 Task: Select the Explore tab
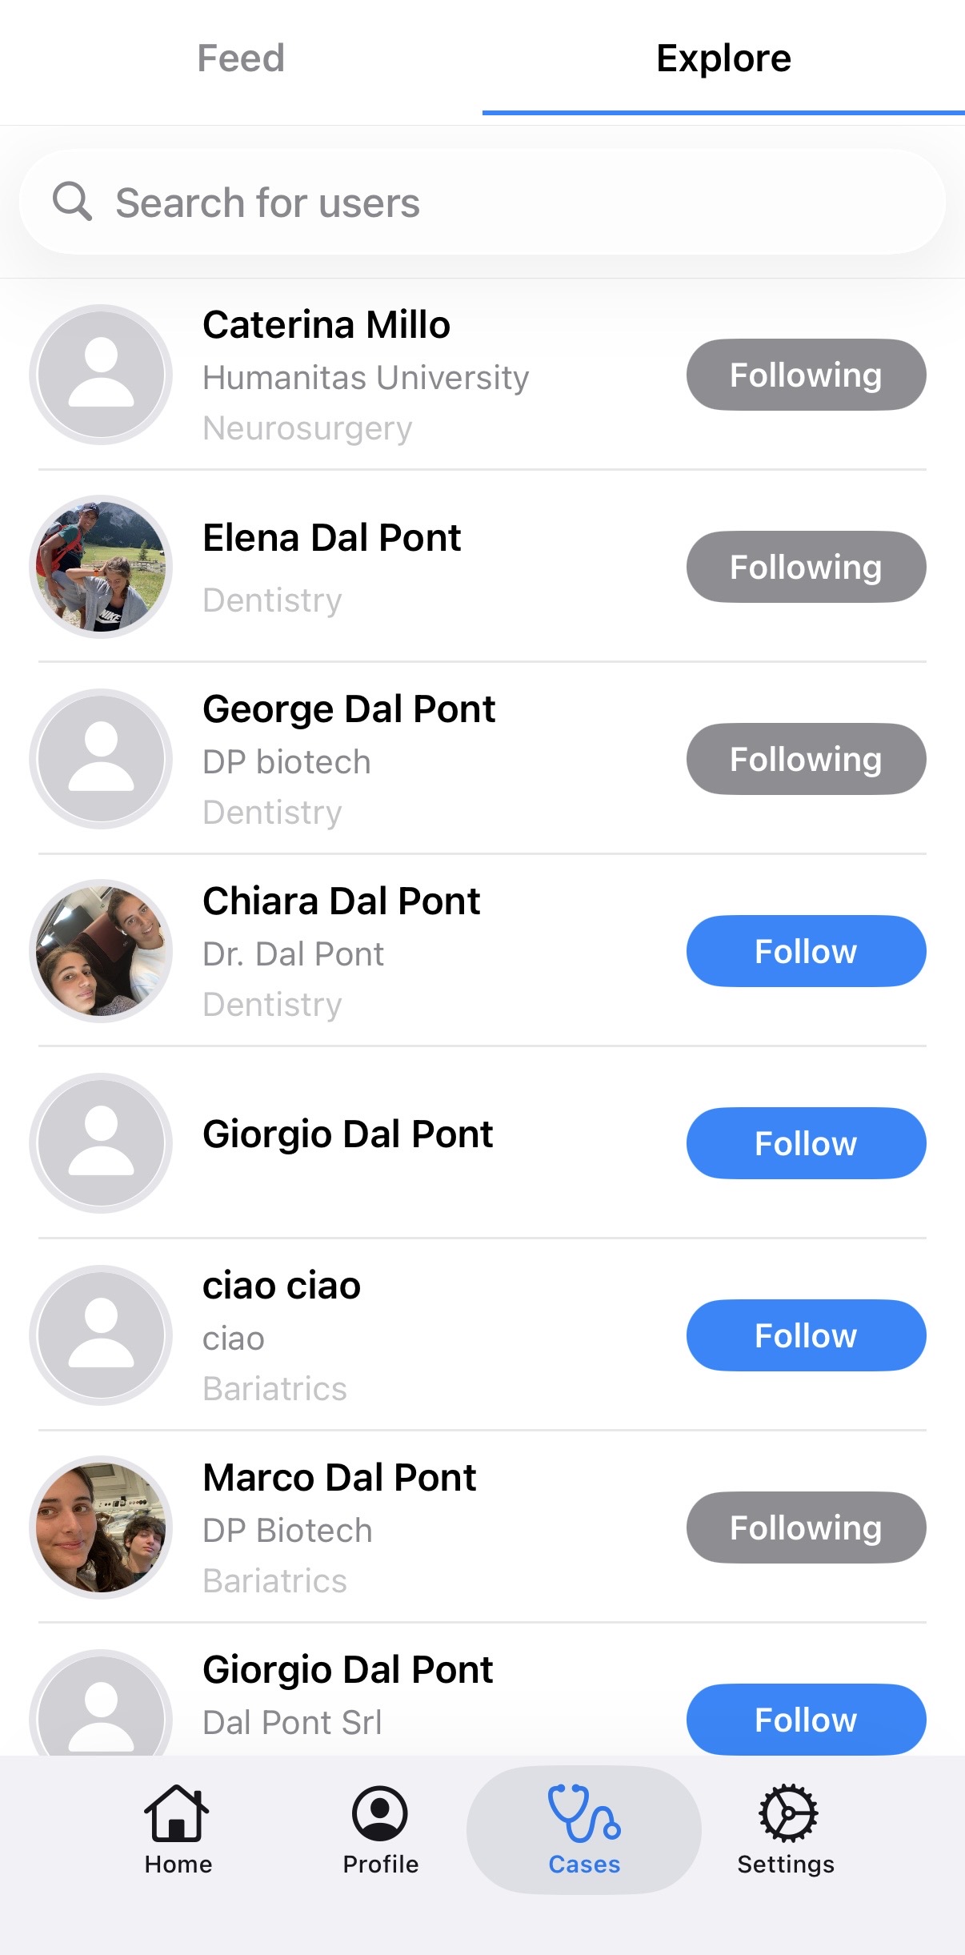click(723, 58)
